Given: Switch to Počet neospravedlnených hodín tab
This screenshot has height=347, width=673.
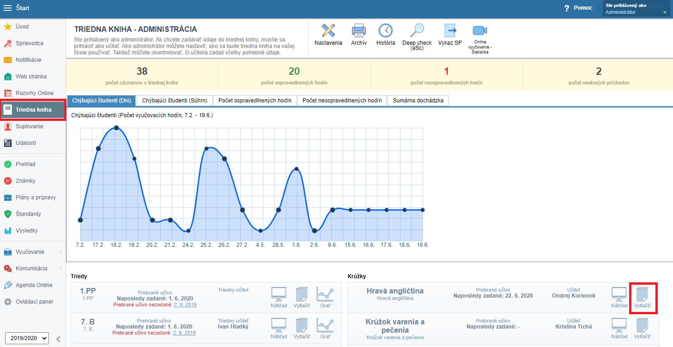Looking at the screenshot, I should click(x=342, y=101).
